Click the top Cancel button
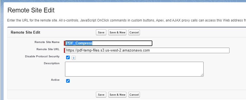 coord(134,32)
